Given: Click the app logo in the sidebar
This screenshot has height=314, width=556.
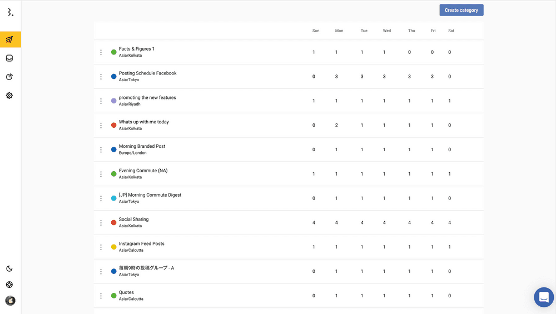Looking at the screenshot, I should click(x=10, y=12).
